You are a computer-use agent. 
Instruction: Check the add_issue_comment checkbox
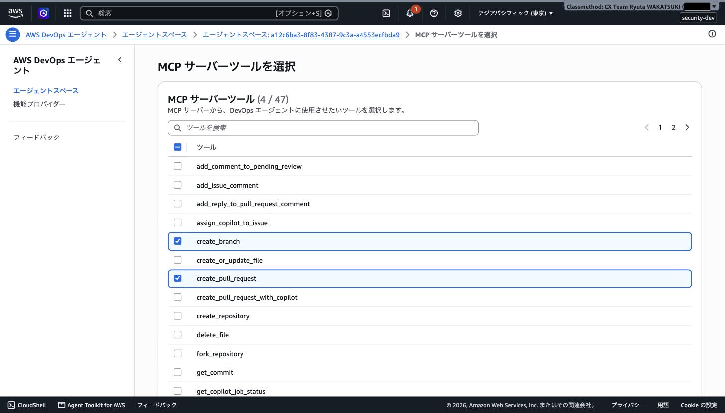177,185
